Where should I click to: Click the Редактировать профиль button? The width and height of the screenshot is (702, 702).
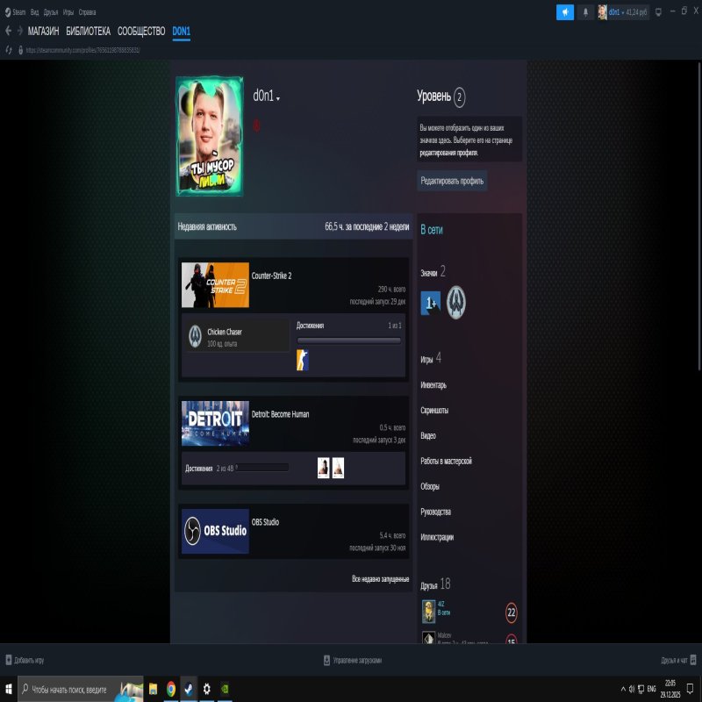(454, 181)
